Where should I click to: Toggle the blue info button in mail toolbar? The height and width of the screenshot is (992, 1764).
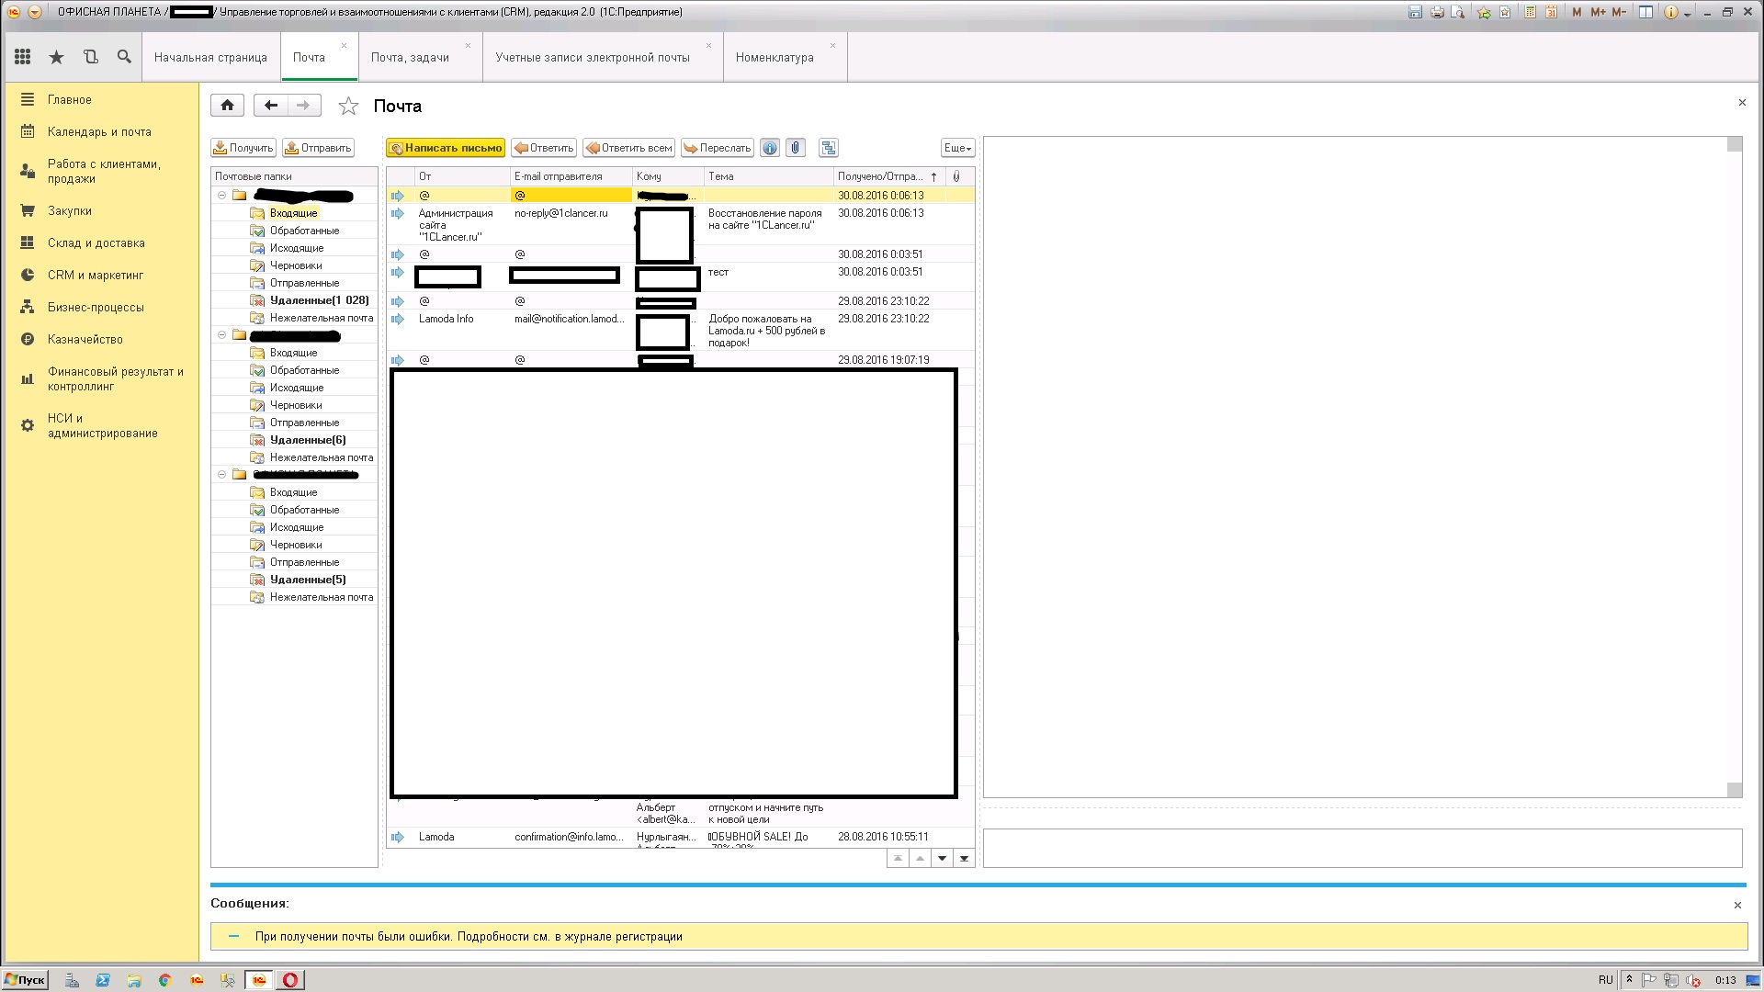[770, 148]
